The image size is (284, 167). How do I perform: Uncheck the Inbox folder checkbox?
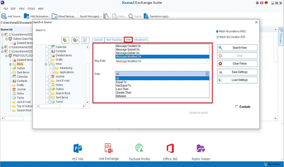tap(50, 64)
